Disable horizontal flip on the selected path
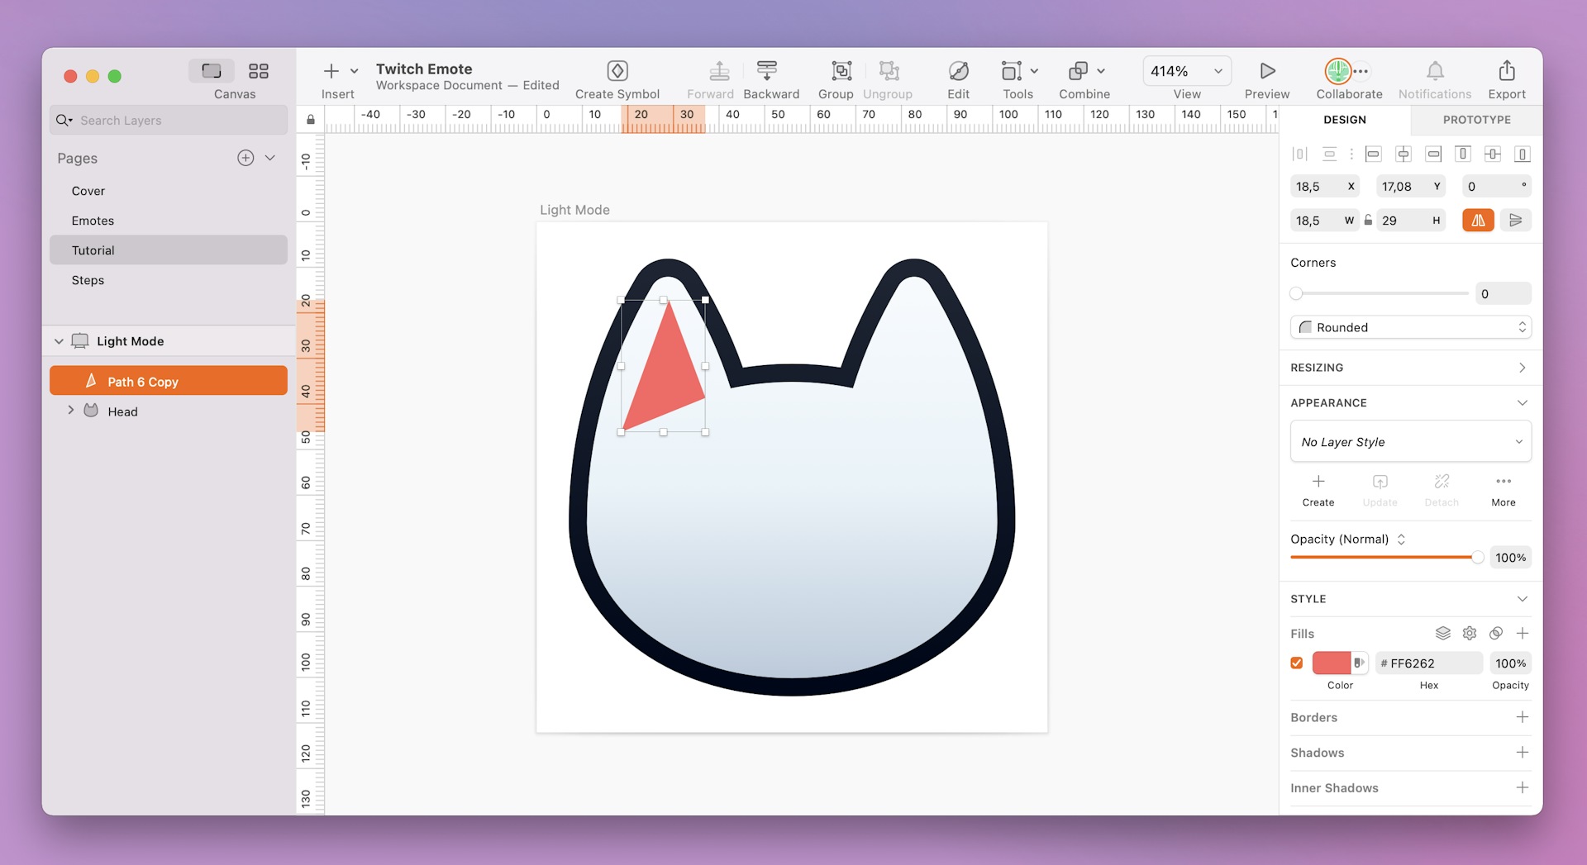Image resolution: width=1587 pixels, height=865 pixels. (1478, 220)
